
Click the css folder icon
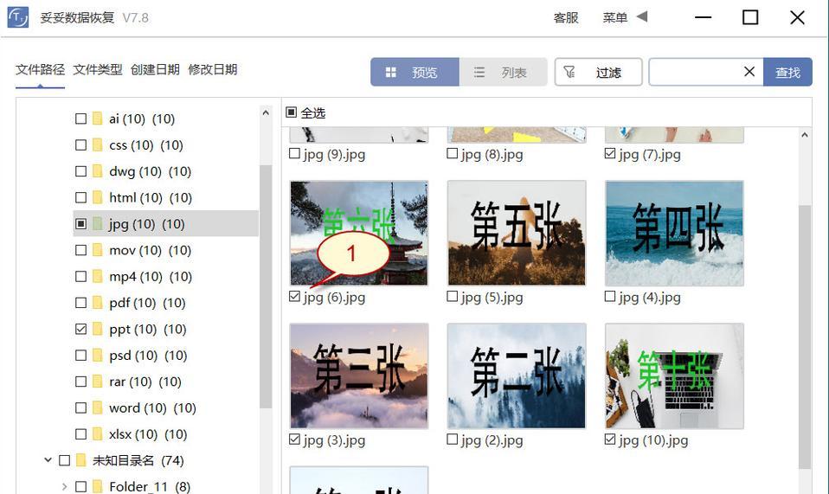point(97,144)
